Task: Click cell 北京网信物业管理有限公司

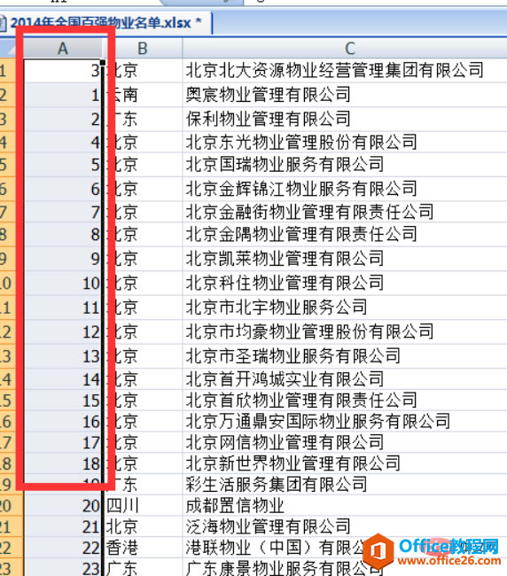Action: point(345,442)
